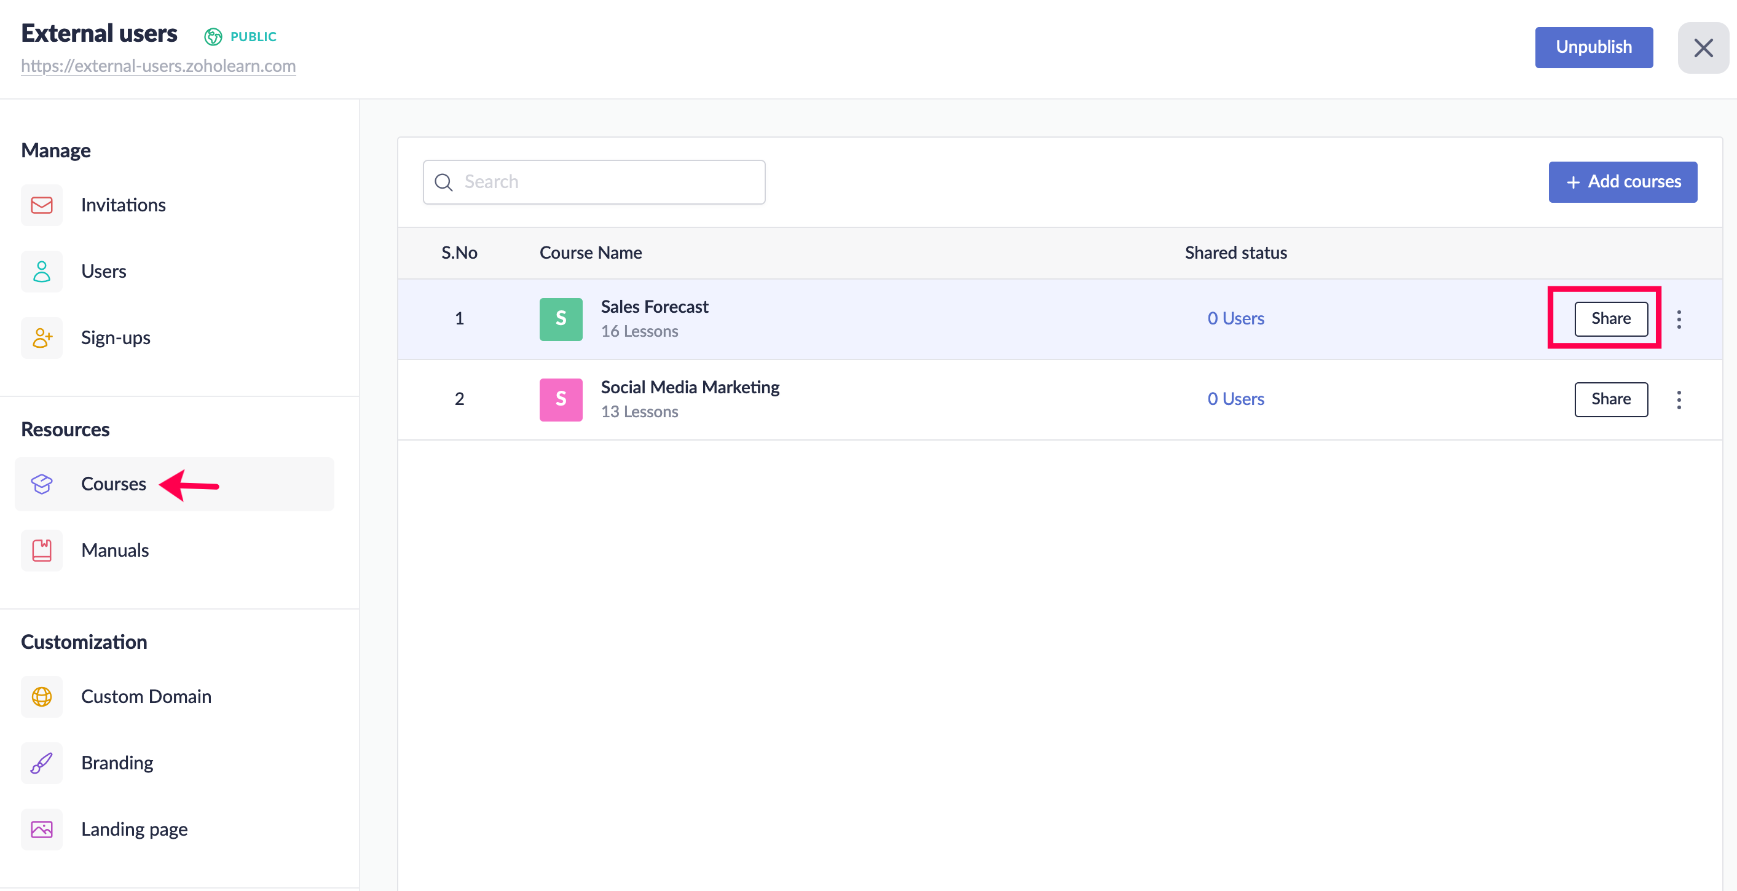Unpublish the External users portal
Viewport: 1737px width, 891px height.
pos(1593,47)
